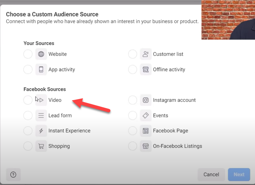
Task: Click the Events label text
Action: click(x=161, y=115)
